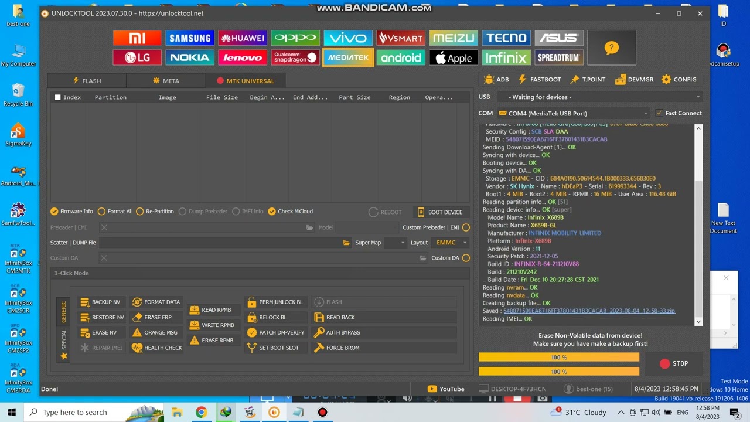Click the Windows Start button
Viewport: 750px width, 422px height.
pos(12,412)
